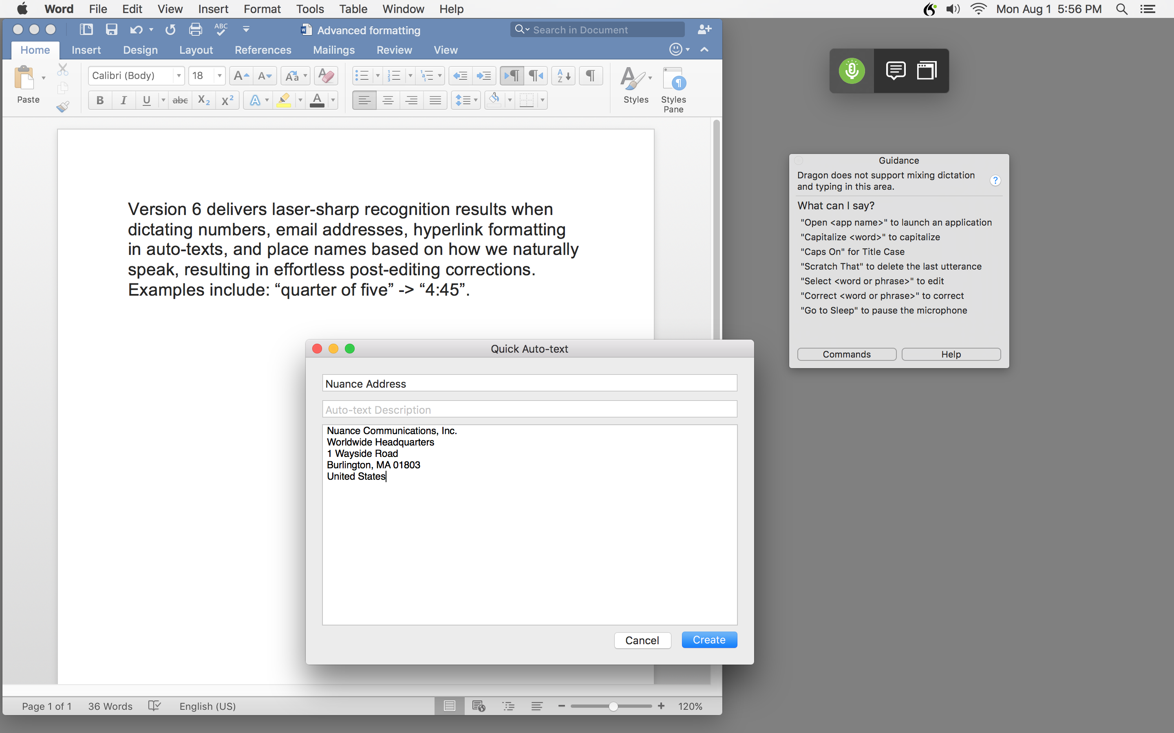Click the Commands button in Guidance
Image resolution: width=1174 pixels, height=733 pixels.
(x=847, y=354)
